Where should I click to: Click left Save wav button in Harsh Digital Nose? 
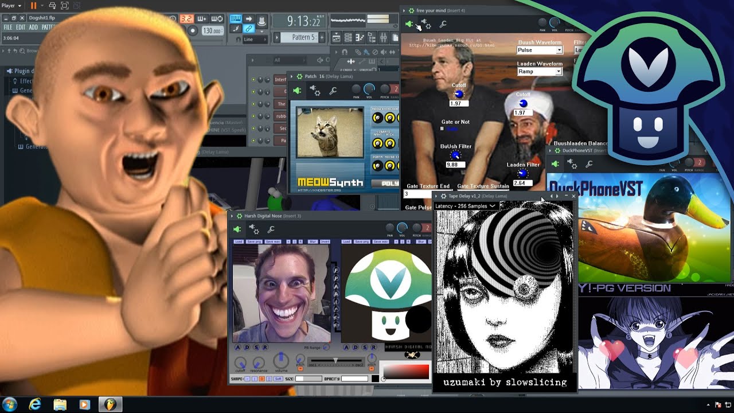273,241
